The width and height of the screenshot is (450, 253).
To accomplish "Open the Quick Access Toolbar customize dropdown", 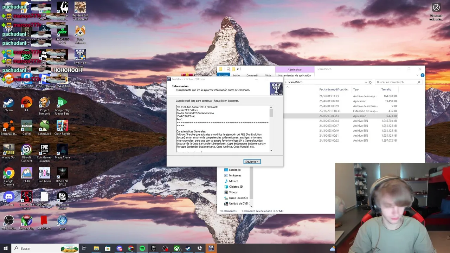I will pos(238,69).
